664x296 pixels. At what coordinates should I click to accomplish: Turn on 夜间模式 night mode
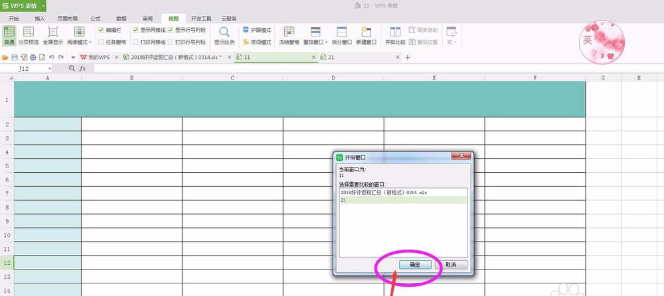tap(257, 42)
